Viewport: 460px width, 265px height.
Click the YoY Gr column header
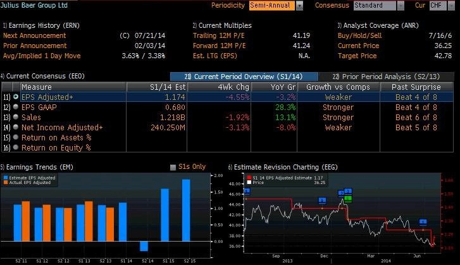275,87
